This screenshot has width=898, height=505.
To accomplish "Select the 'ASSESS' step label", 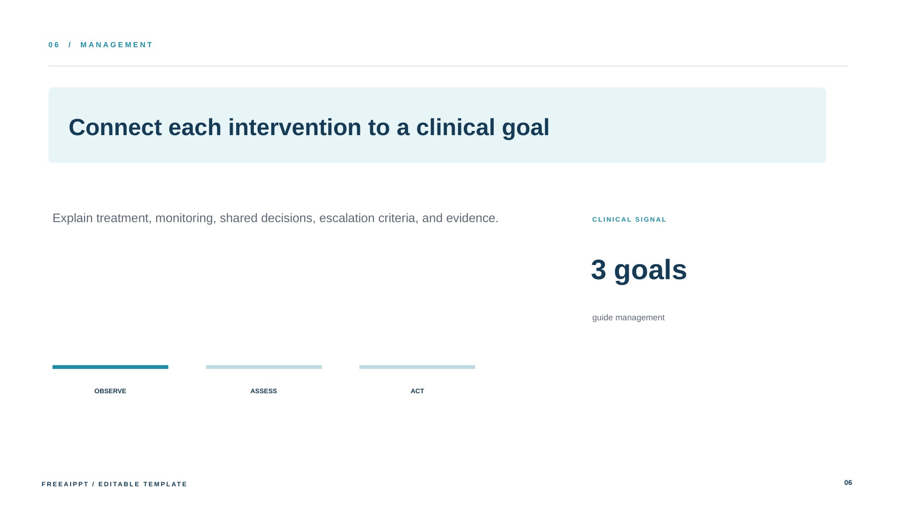I will pos(264,391).
